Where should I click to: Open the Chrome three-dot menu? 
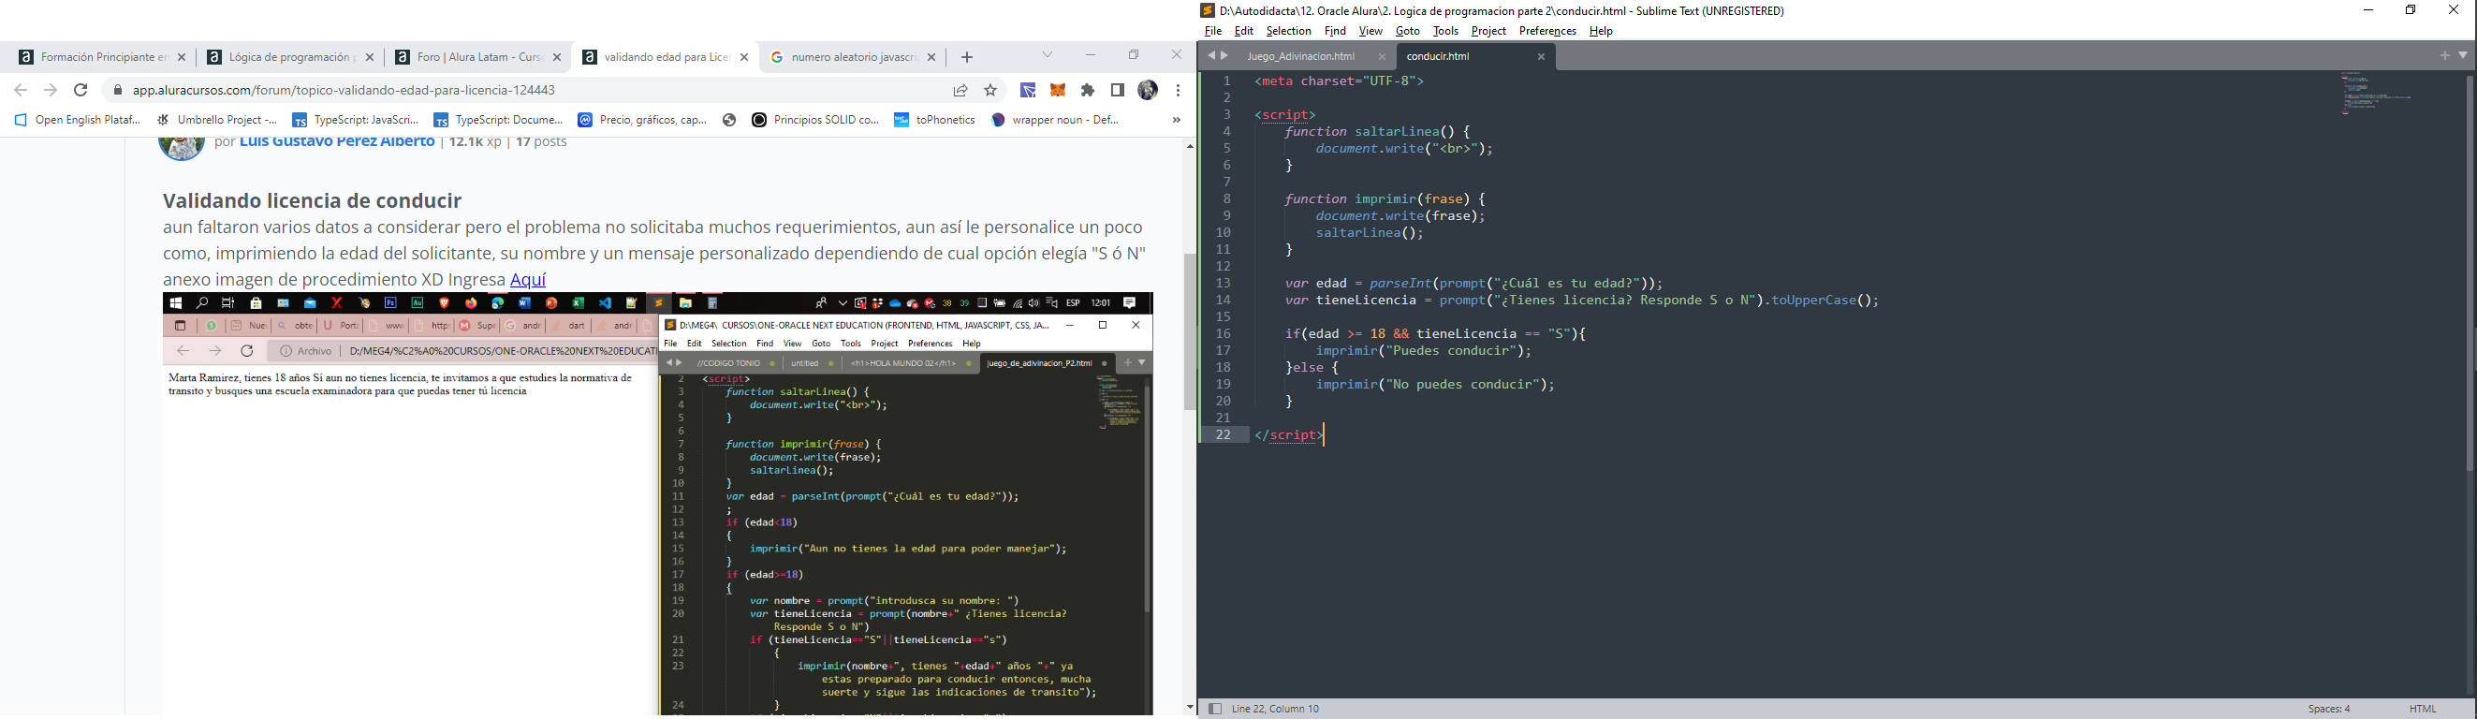1178,91
